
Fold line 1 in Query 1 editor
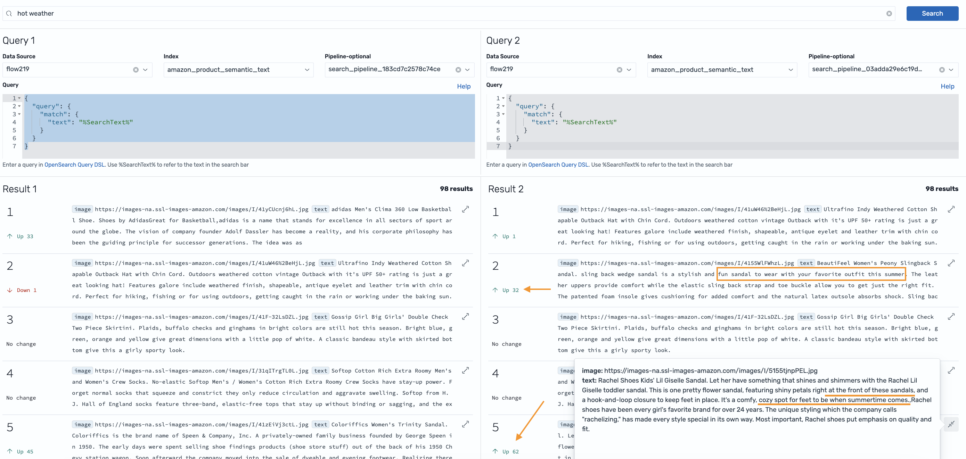tap(19, 98)
